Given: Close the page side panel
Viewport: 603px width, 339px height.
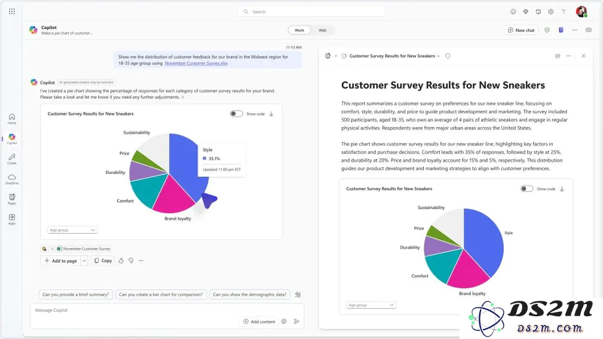Looking at the screenshot, I should (x=583, y=55).
